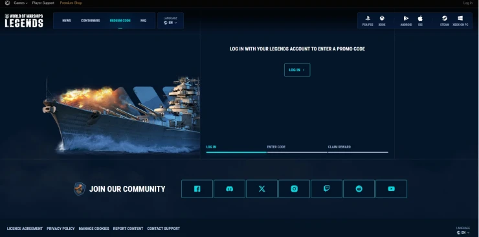479x237 pixels.
Task: Select the Xbox platform icon
Action: (382, 21)
